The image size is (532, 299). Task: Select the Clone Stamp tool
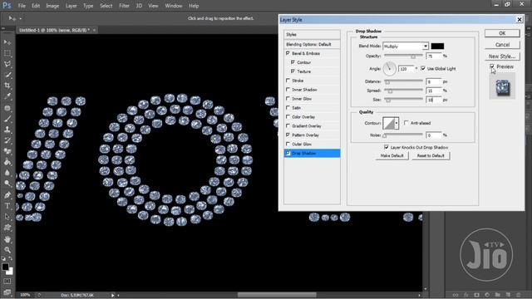7,130
